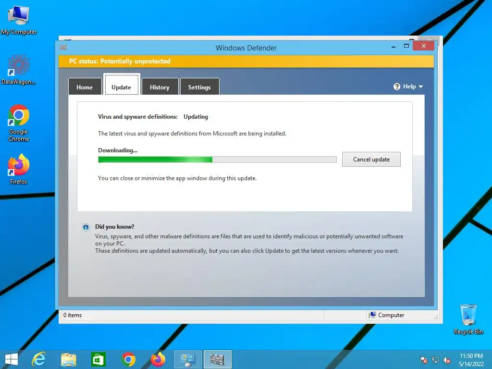The height and width of the screenshot is (369, 492).
Task: Click the muted volume tray icon
Action: (446, 360)
